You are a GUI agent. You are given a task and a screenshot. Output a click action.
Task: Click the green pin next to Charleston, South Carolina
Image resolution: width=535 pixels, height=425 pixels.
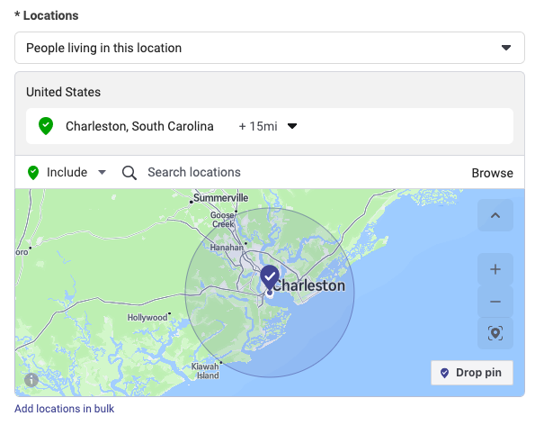pos(46,126)
